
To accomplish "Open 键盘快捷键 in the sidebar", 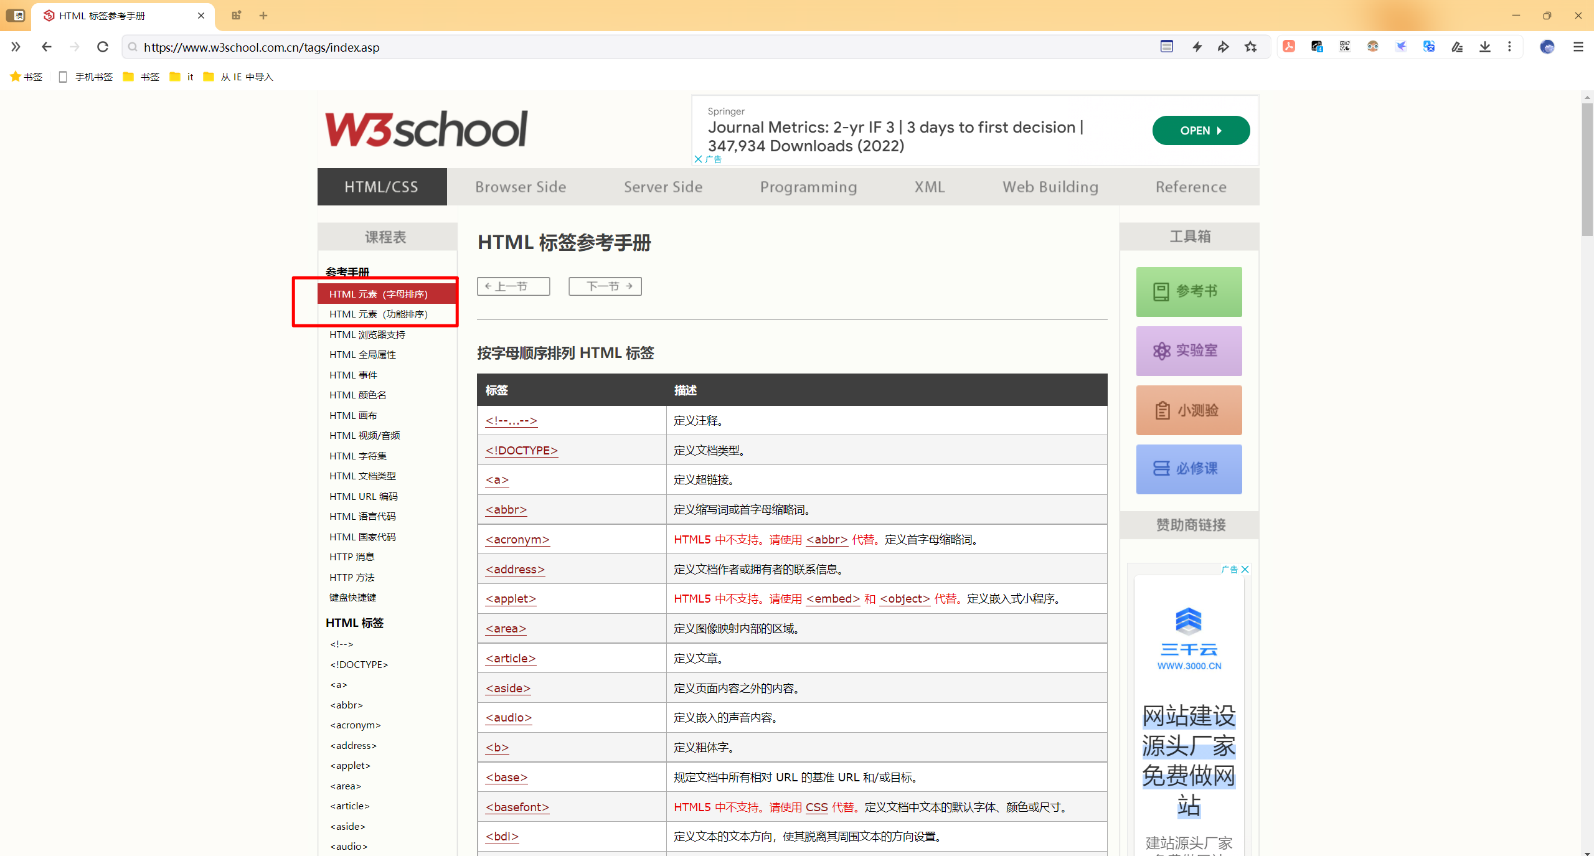I will pyautogui.click(x=353, y=598).
